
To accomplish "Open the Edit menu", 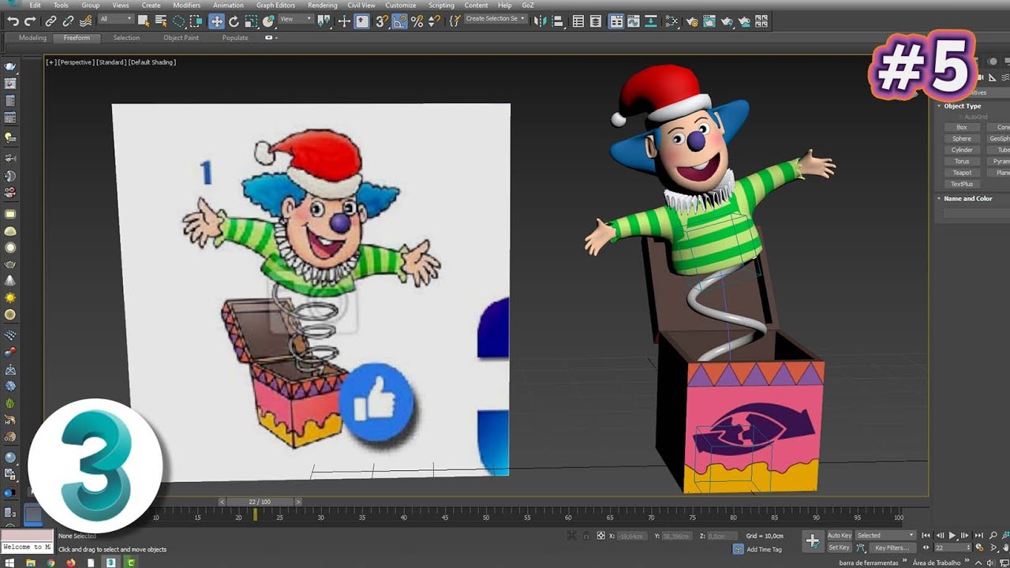I will (x=35, y=6).
